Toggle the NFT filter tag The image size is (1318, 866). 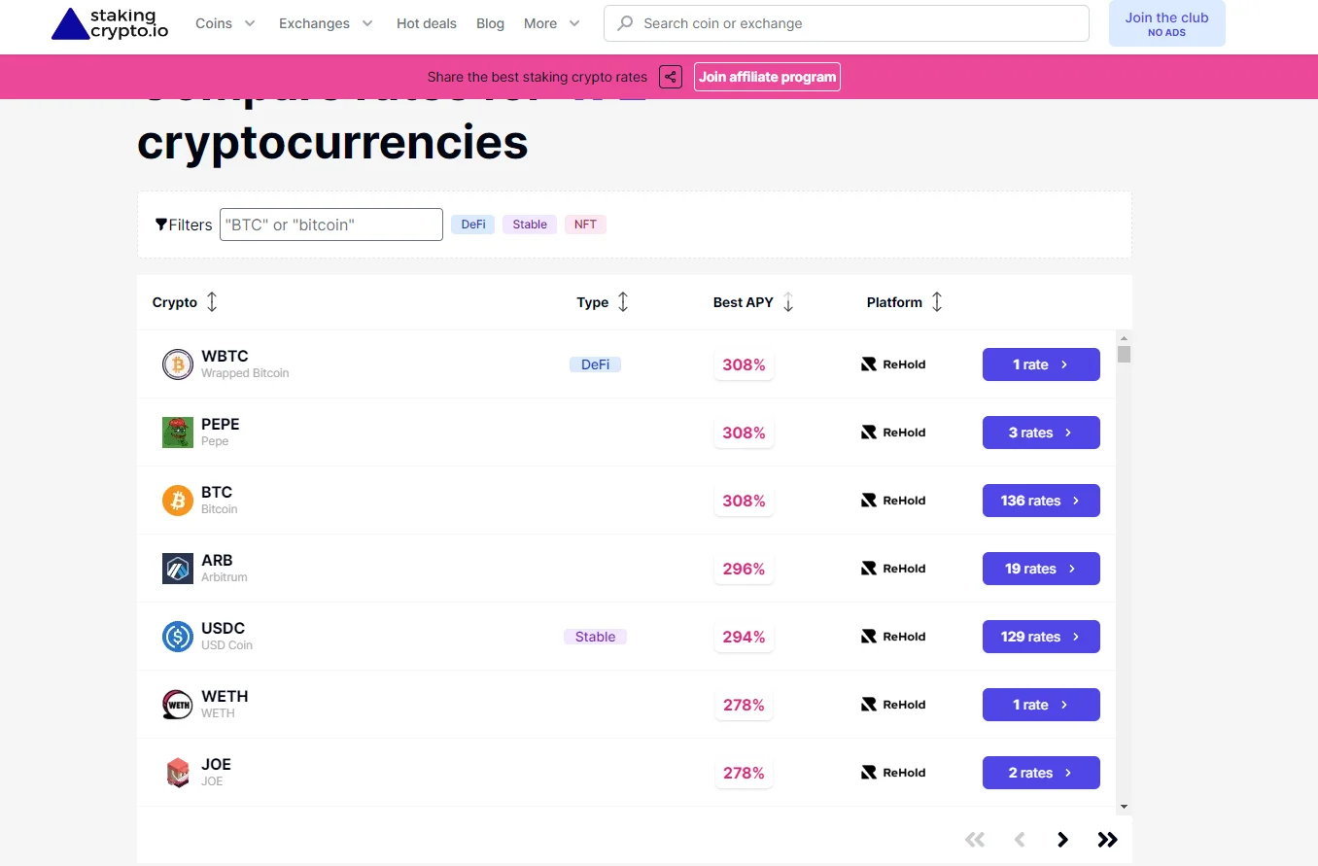click(585, 225)
